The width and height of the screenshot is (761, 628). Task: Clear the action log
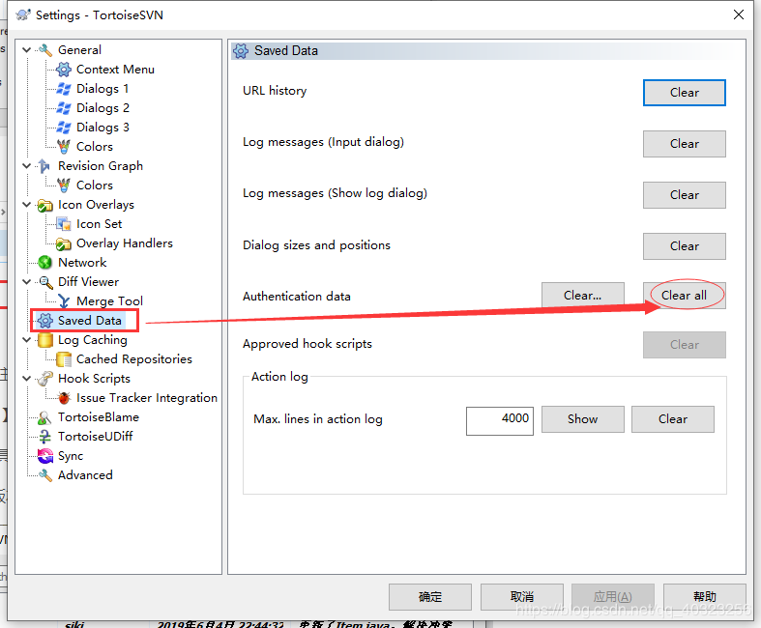point(673,419)
